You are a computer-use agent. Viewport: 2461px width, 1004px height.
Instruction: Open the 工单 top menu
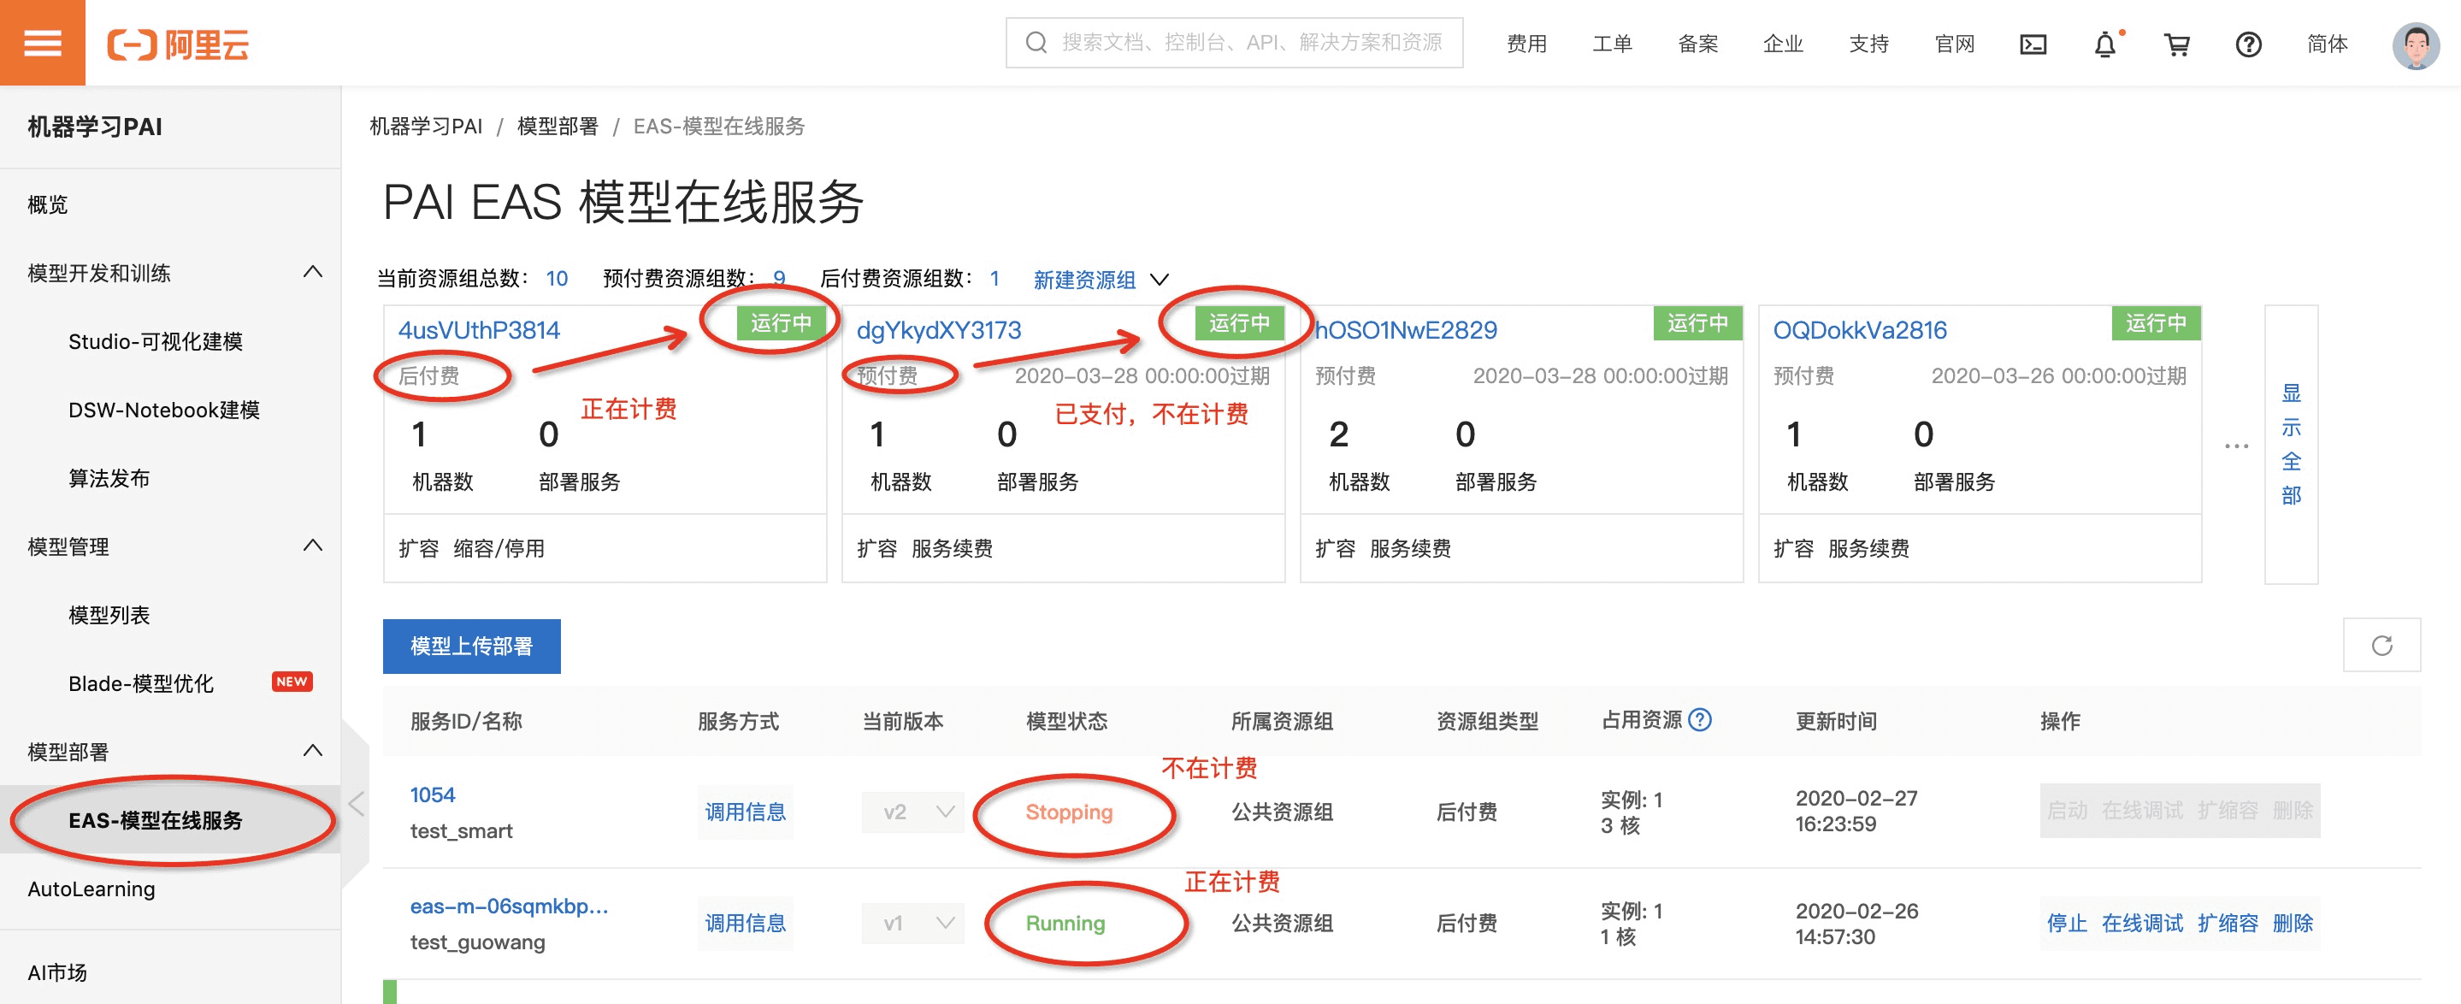coord(1612,44)
